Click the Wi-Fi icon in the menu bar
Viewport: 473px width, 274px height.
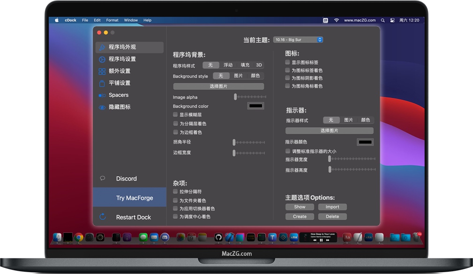coord(337,20)
